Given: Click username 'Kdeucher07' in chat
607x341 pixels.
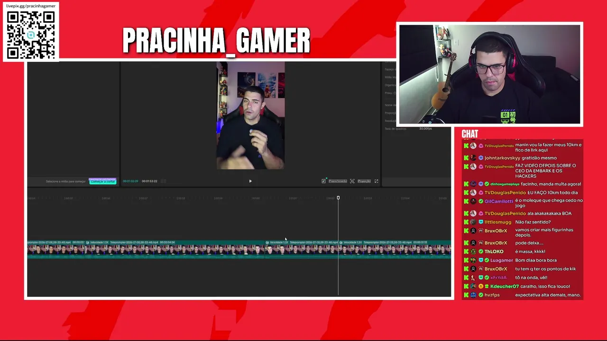Looking at the screenshot, I should (505, 287).
